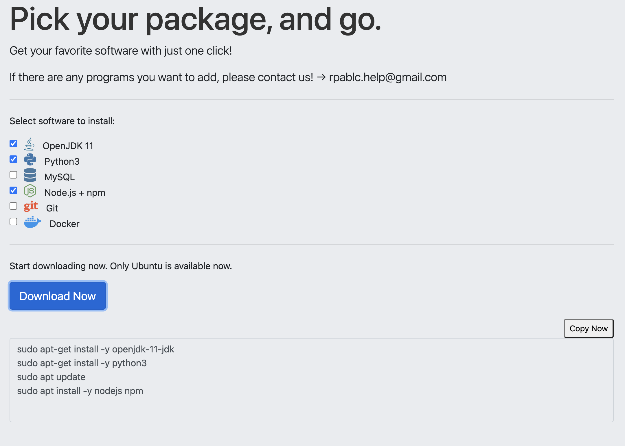Click the Docker whale icon
625x446 pixels.
32,222
